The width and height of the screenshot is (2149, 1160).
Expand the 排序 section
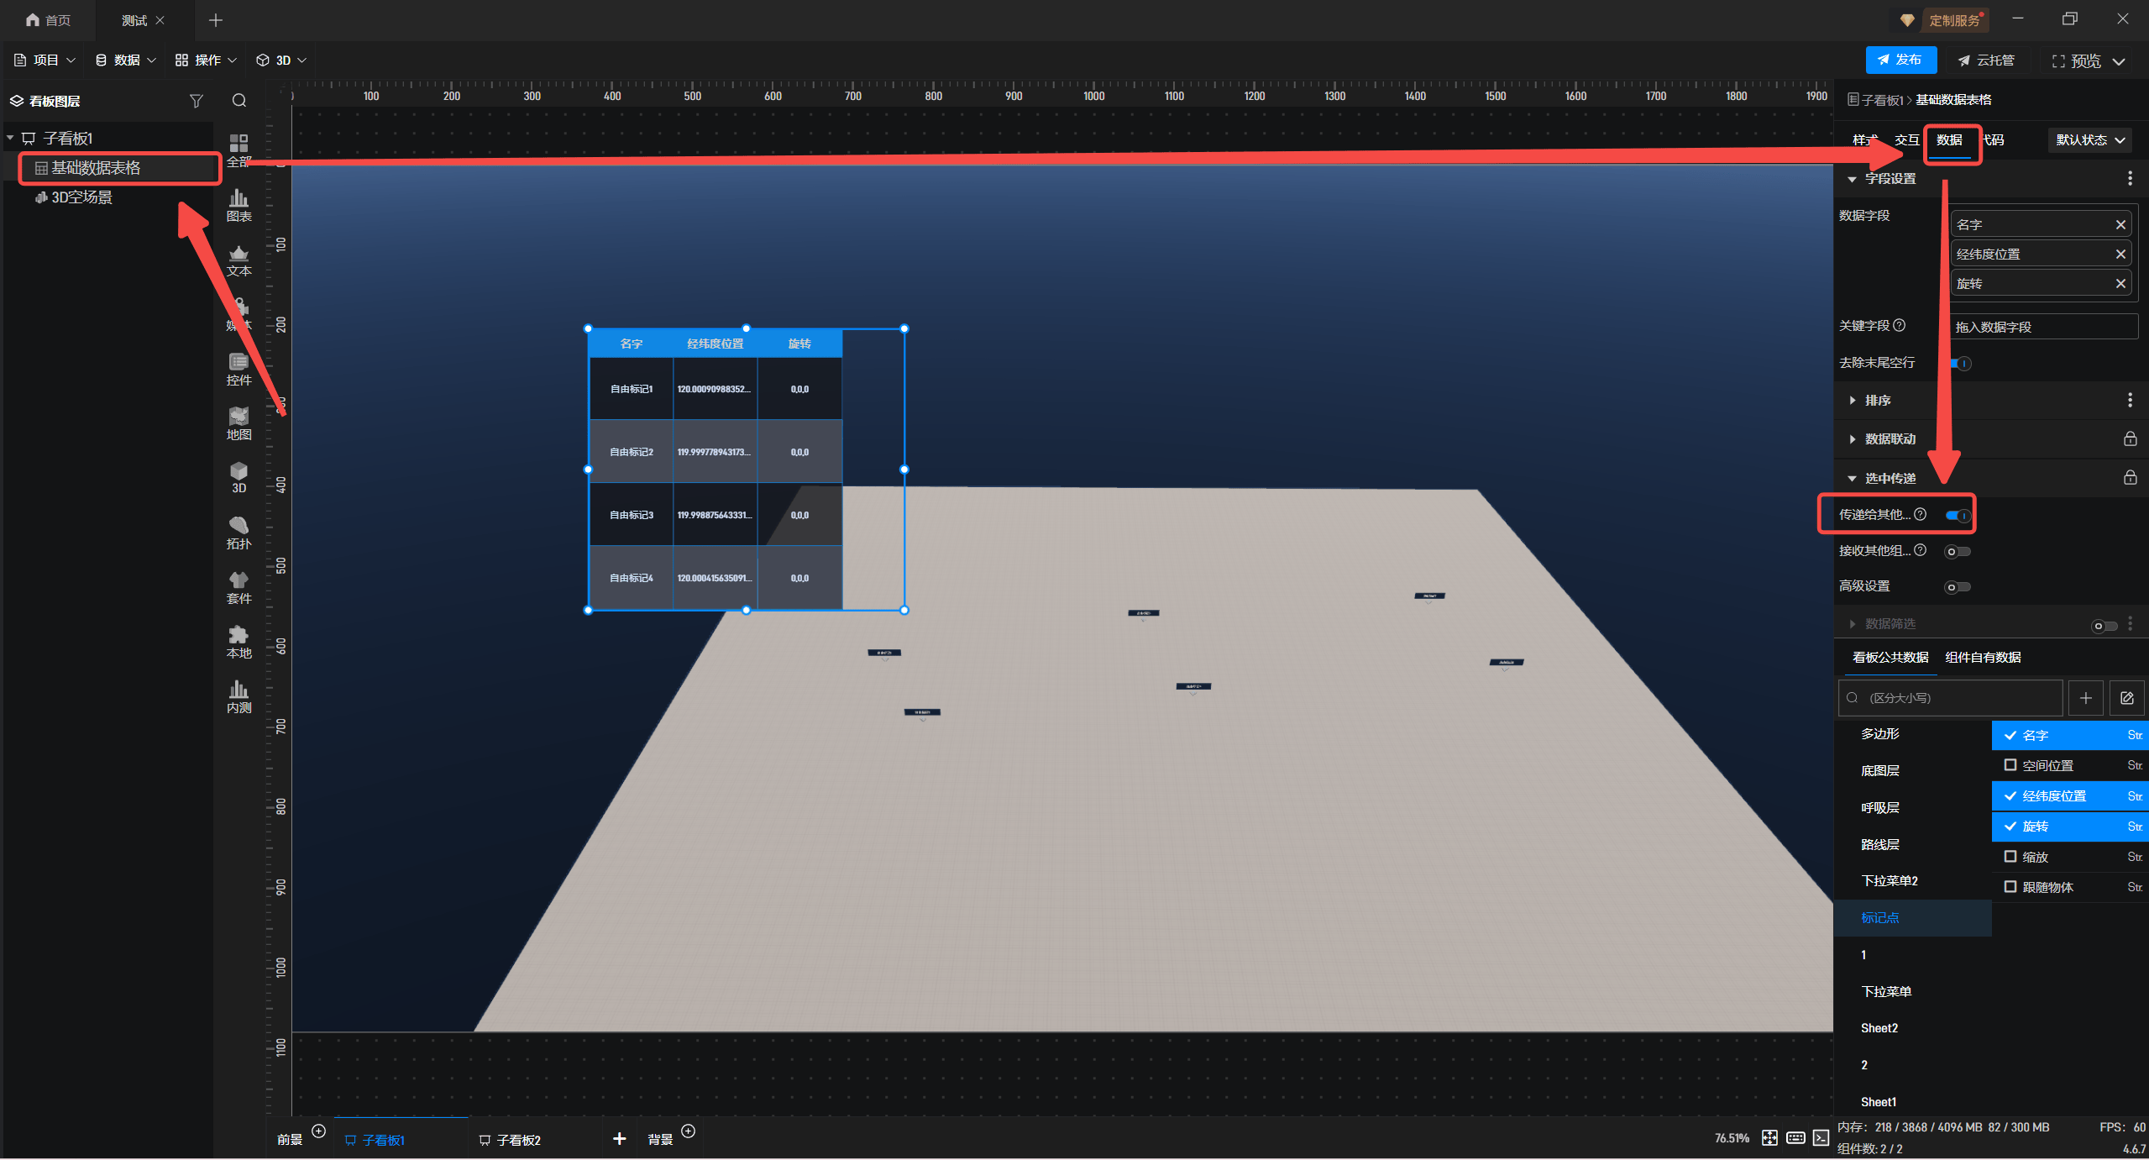(x=1878, y=401)
